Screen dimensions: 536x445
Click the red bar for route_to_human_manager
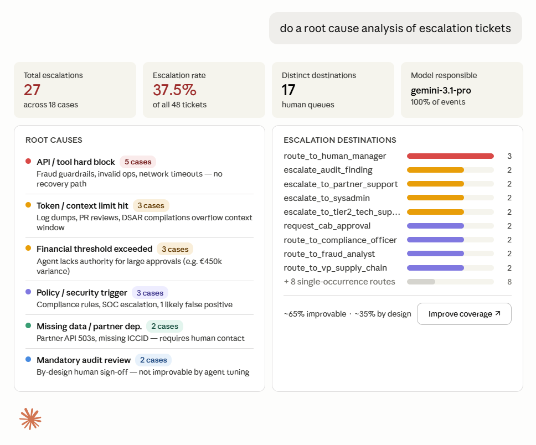point(450,156)
